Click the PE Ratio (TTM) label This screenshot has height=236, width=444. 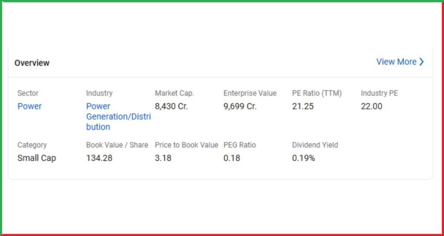tap(317, 93)
